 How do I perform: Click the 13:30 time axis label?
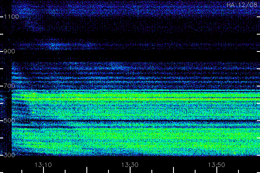pos(130,165)
